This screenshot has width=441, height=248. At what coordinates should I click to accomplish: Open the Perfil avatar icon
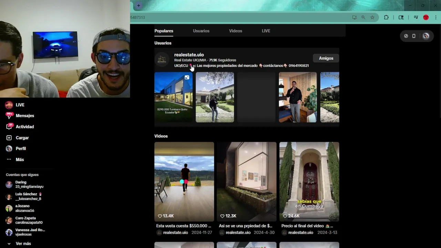click(9, 148)
